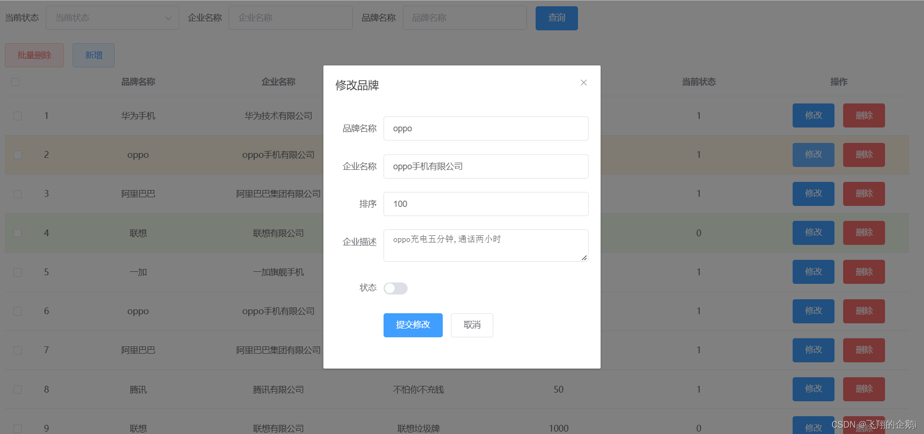
Task: Click 删除 for row 8 腾讯
Action: click(x=864, y=389)
